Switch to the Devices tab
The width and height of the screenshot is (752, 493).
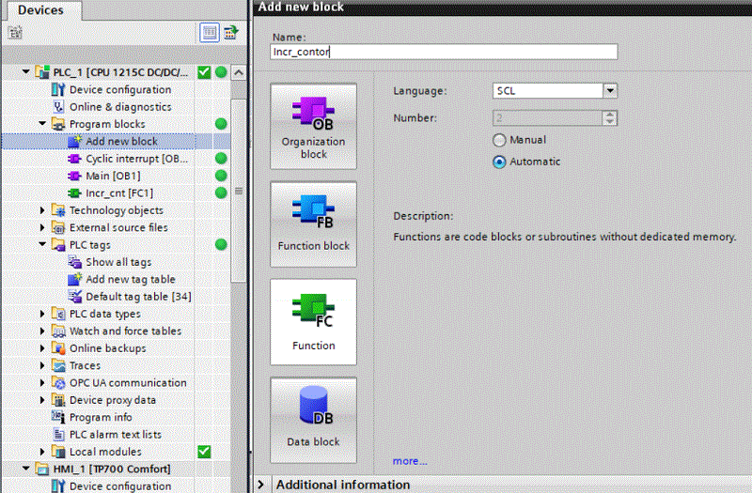click(x=40, y=10)
